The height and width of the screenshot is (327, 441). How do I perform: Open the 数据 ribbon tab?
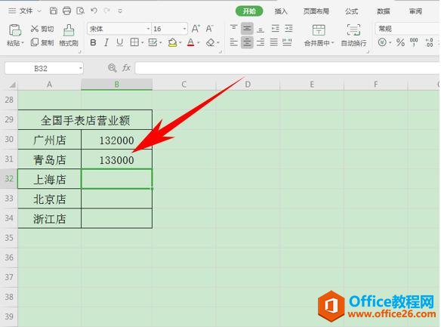384,11
